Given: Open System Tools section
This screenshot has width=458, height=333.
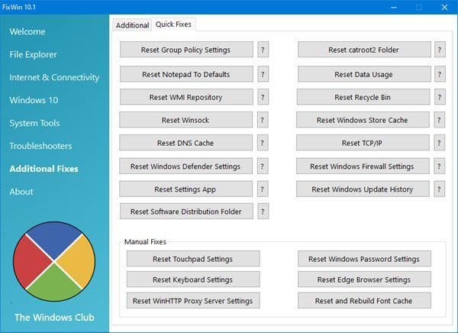Looking at the screenshot, I should pyautogui.click(x=34, y=123).
